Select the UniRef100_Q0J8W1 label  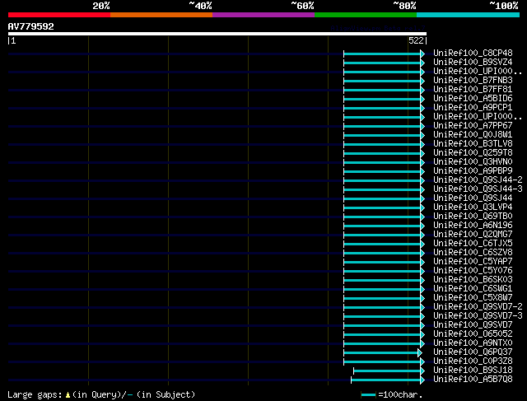[x=473, y=134]
